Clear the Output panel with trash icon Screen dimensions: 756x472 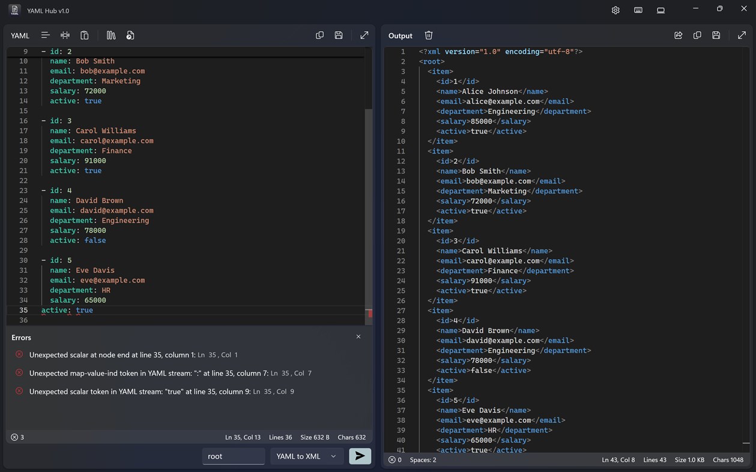point(429,35)
